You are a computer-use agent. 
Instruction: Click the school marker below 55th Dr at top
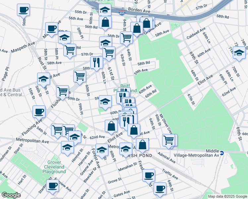105,10
